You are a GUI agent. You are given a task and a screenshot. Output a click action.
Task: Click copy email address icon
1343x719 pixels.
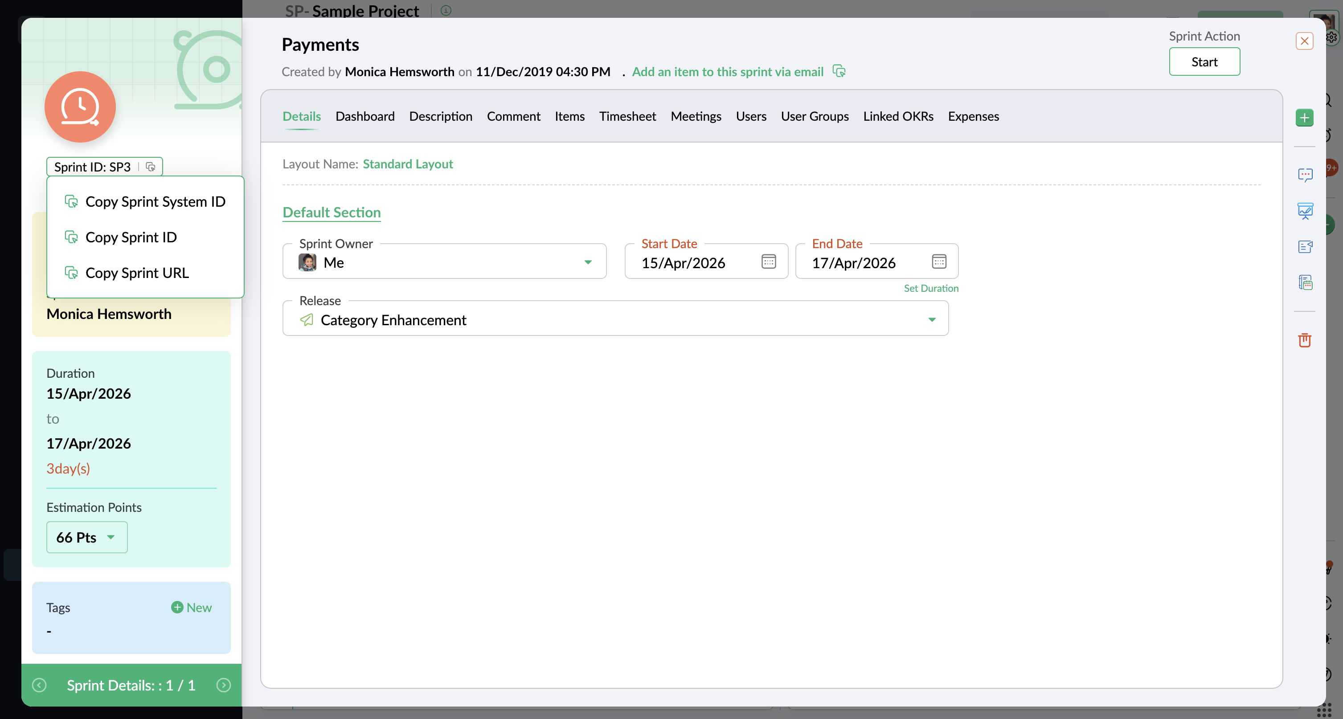point(839,71)
